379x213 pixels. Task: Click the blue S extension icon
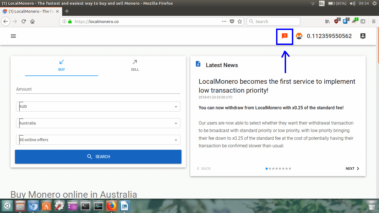pyautogui.click(x=346, y=21)
